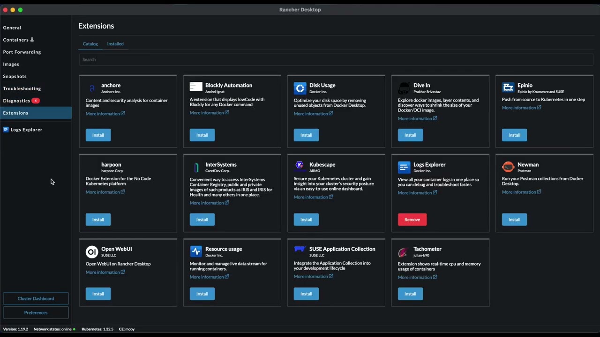Open More information link for Logs Explorer
The height and width of the screenshot is (337, 600).
point(418,193)
